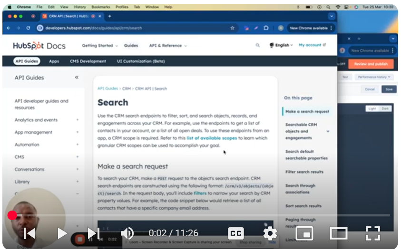401x249 pixels.
Task: Switch to theater mode
Action: tap(338, 233)
